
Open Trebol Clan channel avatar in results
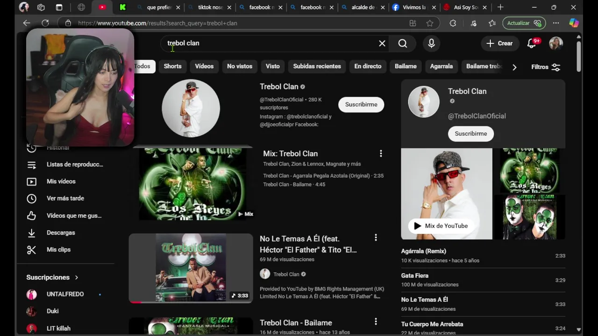click(191, 108)
